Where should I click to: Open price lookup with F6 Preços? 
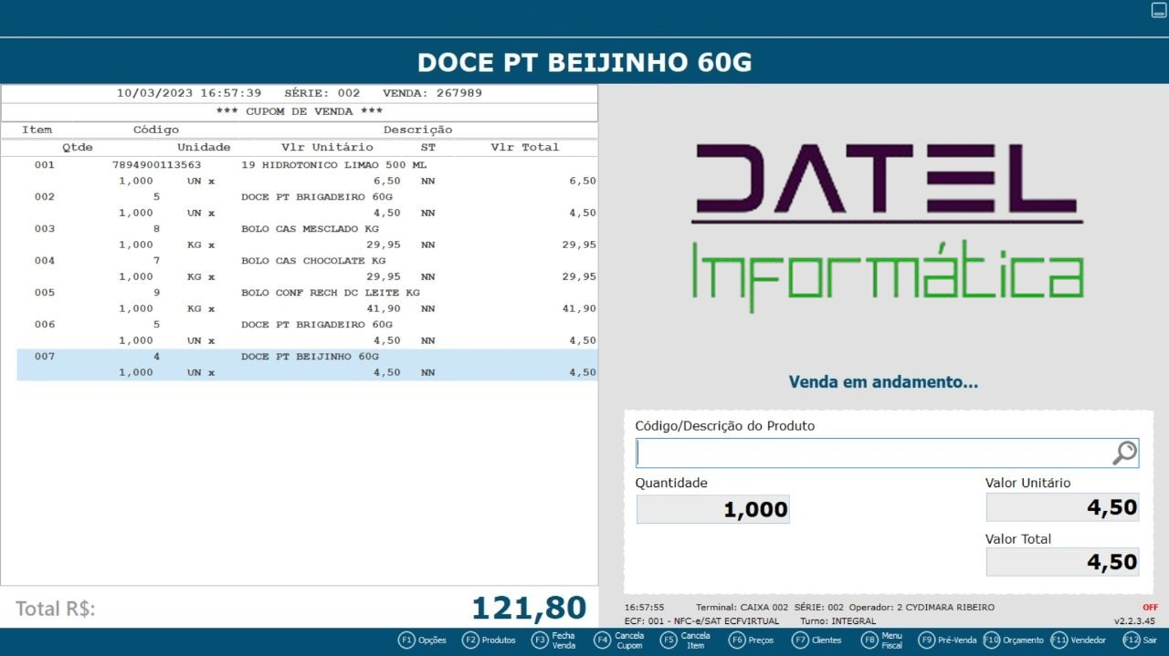click(737, 640)
